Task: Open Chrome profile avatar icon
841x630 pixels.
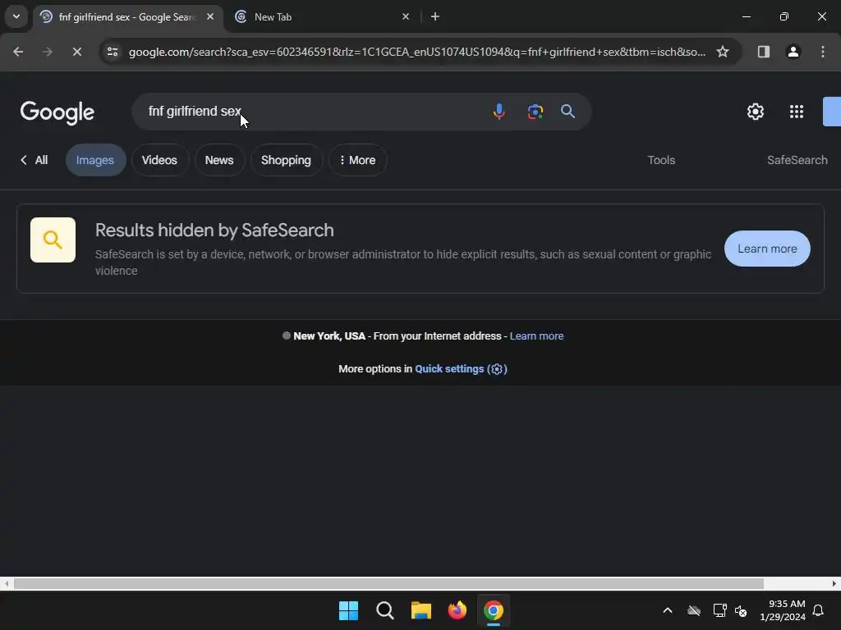Action: point(793,52)
